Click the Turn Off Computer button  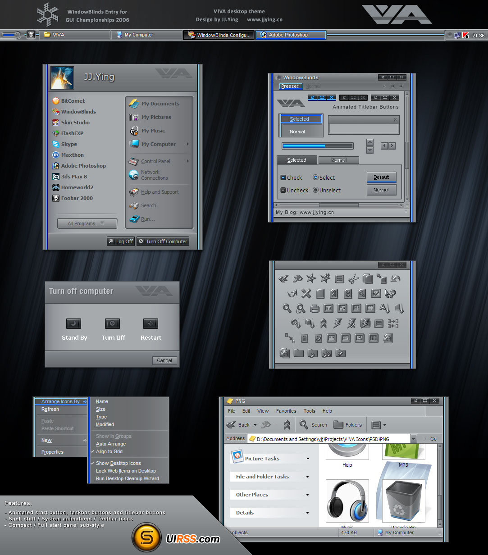pos(163,241)
